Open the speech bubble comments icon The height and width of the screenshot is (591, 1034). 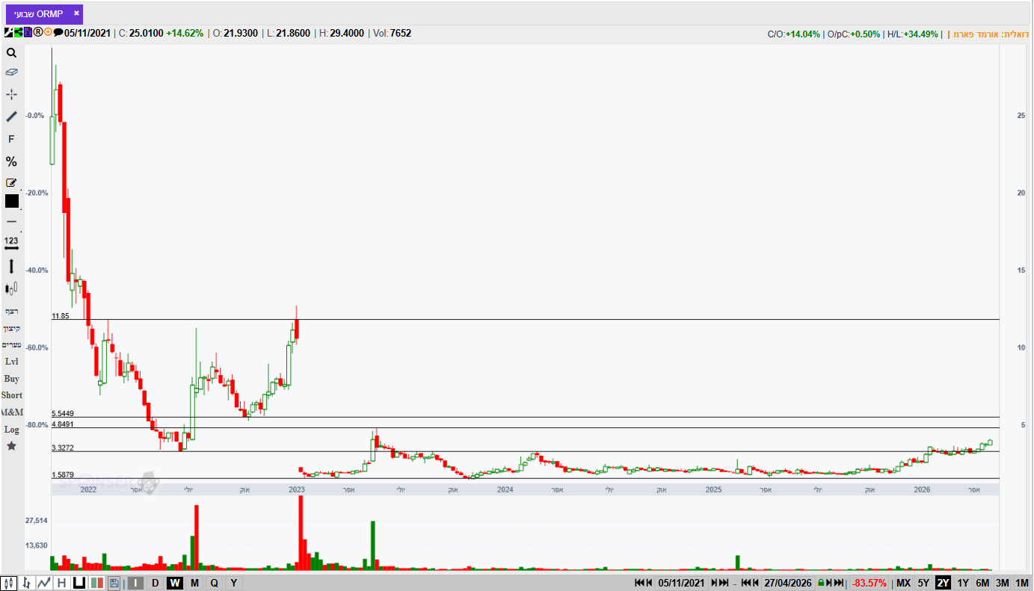[x=58, y=33]
